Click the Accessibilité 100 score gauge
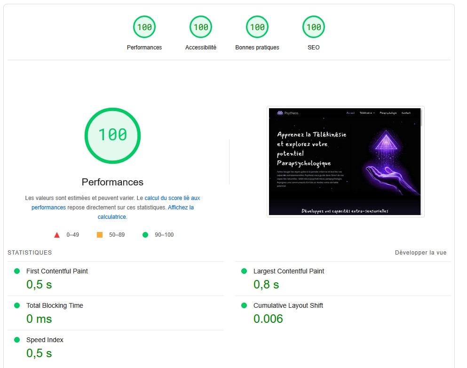 click(201, 27)
